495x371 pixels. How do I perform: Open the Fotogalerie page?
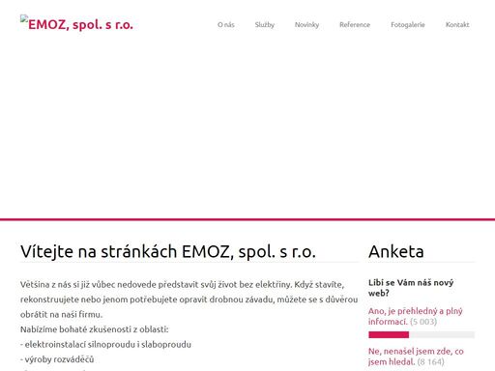[408, 25]
